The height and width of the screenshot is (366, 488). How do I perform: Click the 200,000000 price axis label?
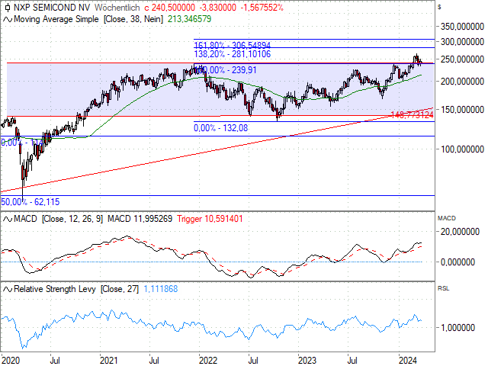click(463, 82)
